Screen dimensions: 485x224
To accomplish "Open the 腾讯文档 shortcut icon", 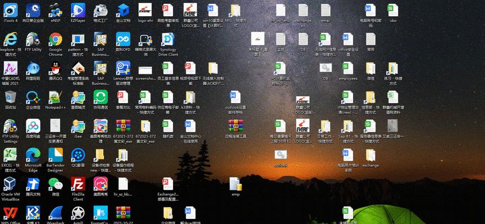I will (x=33, y=184).
